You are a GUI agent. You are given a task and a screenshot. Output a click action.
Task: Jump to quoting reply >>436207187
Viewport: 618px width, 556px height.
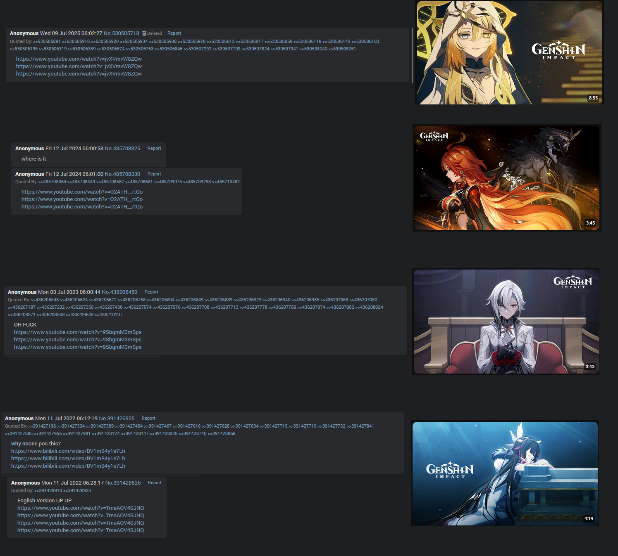(21, 308)
